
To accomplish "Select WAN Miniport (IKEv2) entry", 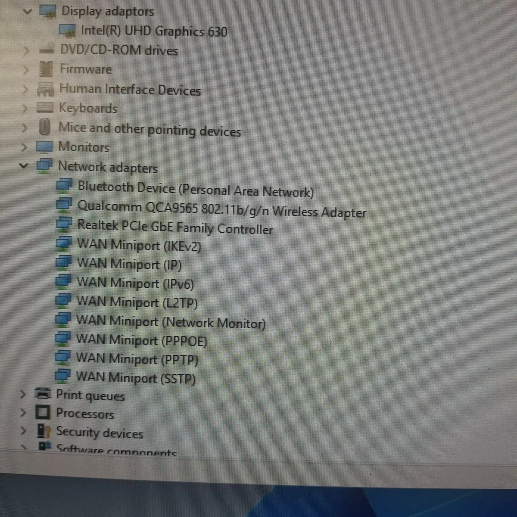I will click(x=139, y=245).
